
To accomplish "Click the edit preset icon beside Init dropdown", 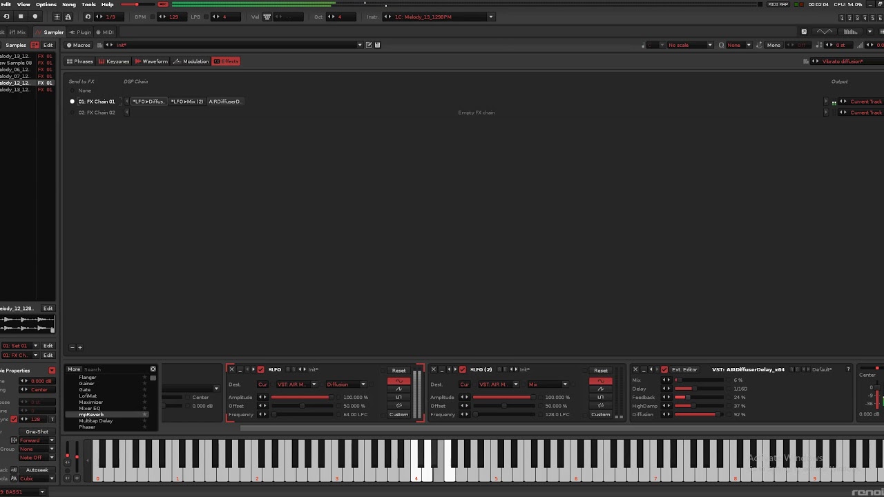I will (369, 45).
